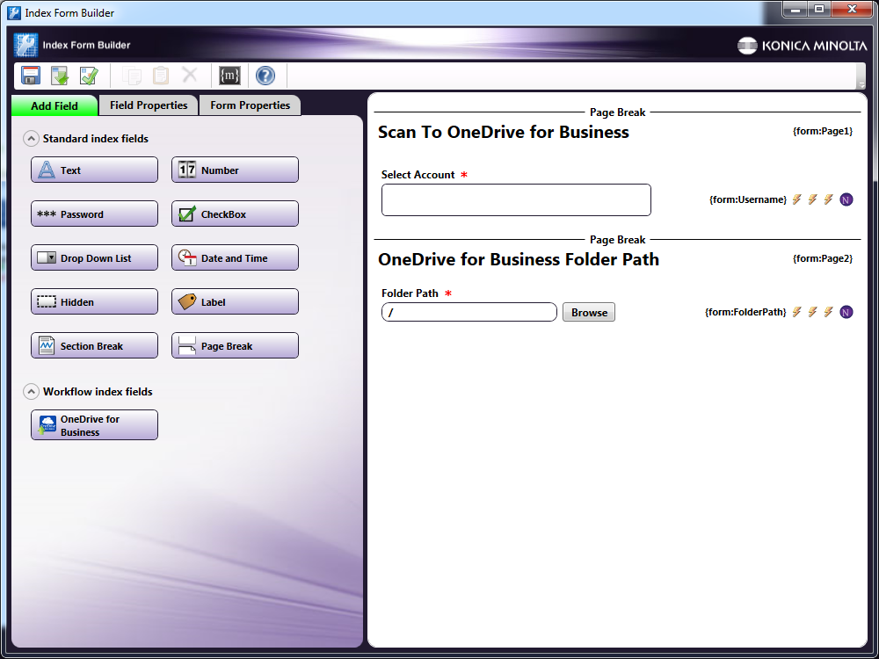The height and width of the screenshot is (659, 879).
Task: Add a CheckBox index field
Action: (x=235, y=214)
